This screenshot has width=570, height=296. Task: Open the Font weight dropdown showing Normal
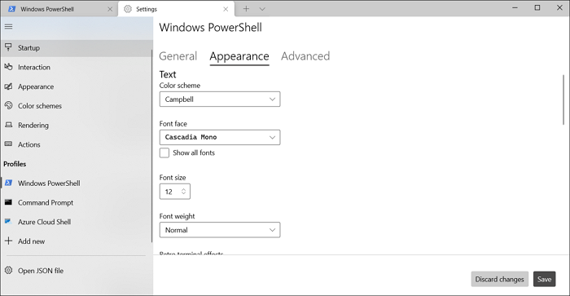tap(220, 230)
